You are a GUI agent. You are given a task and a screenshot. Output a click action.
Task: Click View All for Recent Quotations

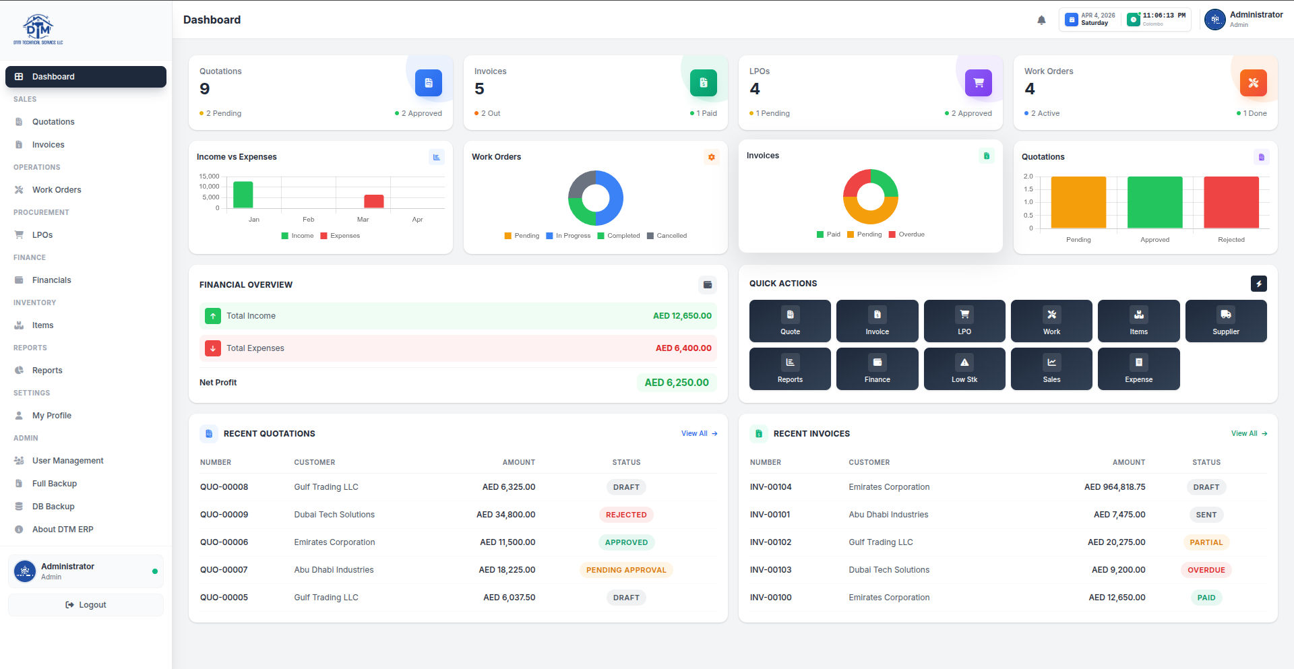point(699,434)
